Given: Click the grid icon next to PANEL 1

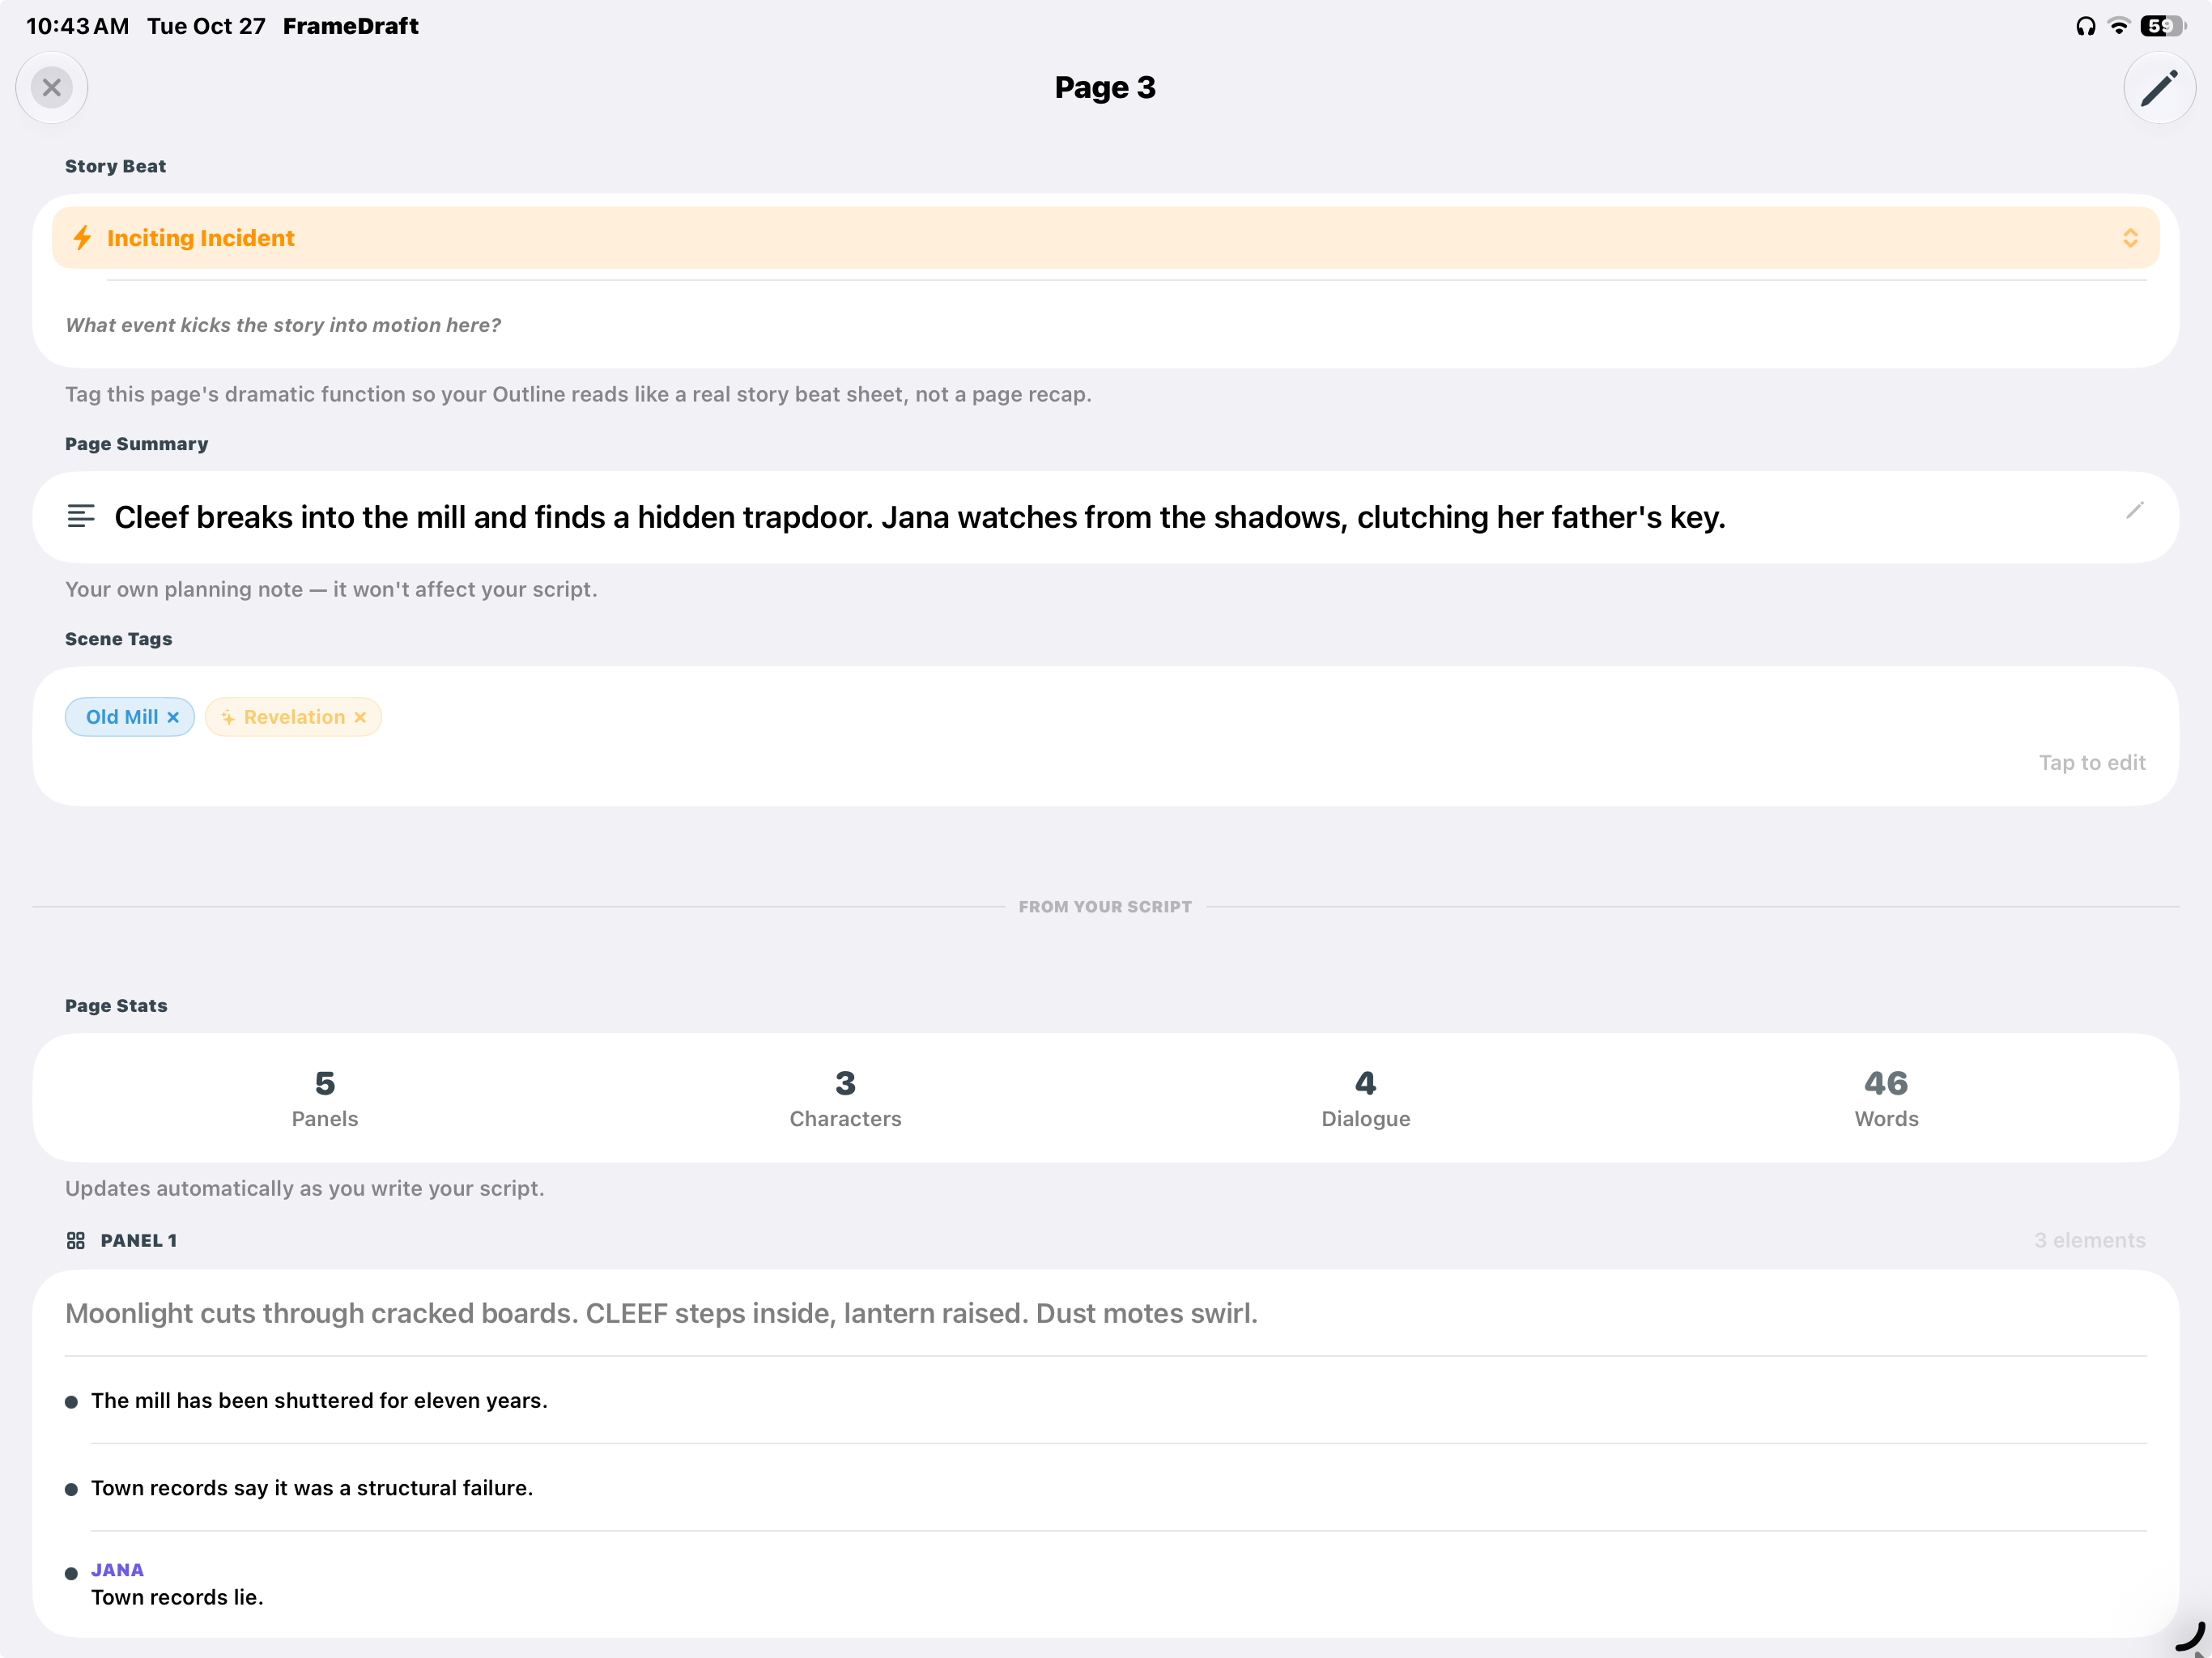Looking at the screenshot, I should [x=76, y=1240].
